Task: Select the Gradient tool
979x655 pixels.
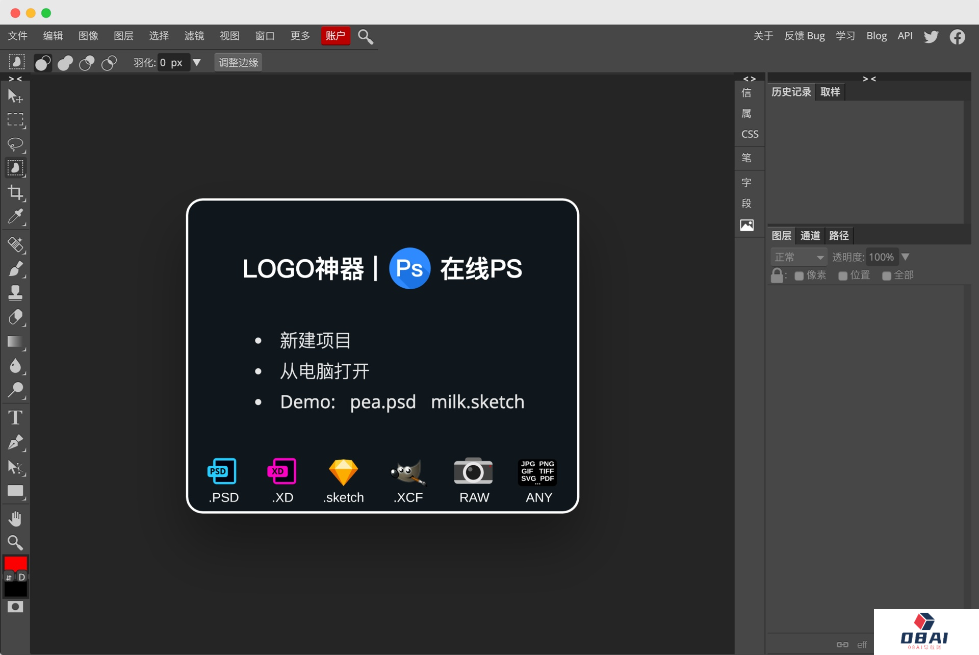Action: (15, 342)
